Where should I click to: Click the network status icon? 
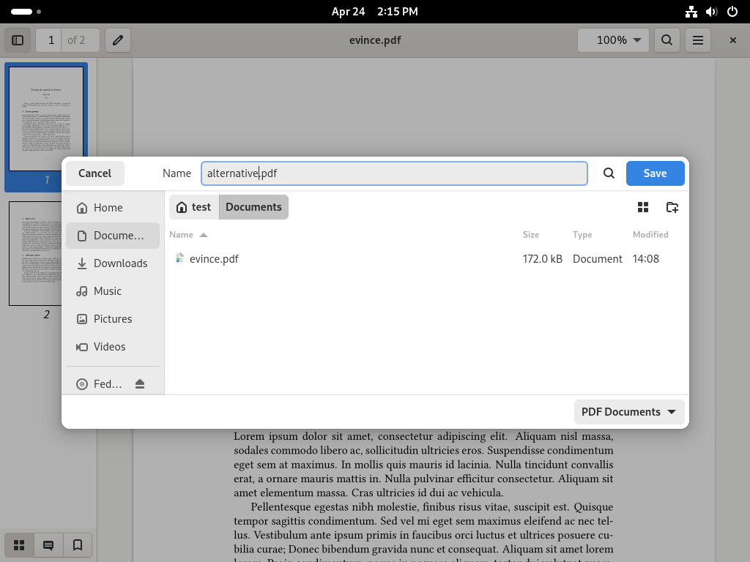691,12
